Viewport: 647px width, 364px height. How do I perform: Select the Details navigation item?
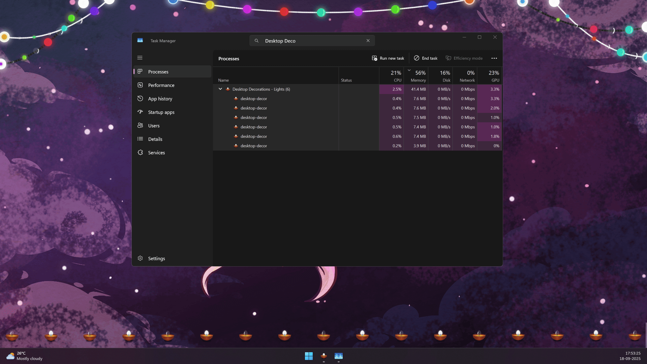(155, 139)
